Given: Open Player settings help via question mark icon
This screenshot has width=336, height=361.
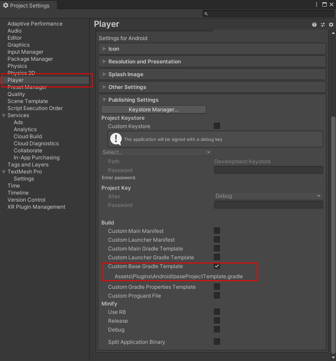Looking at the screenshot, I should 314,24.
